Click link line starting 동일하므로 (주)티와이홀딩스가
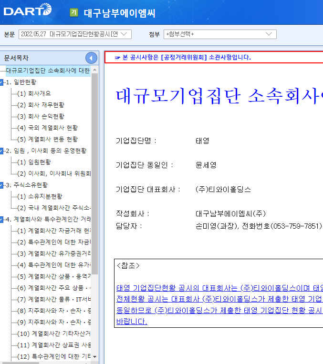The height and width of the screenshot is (364, 323). [x=219, y=310]
